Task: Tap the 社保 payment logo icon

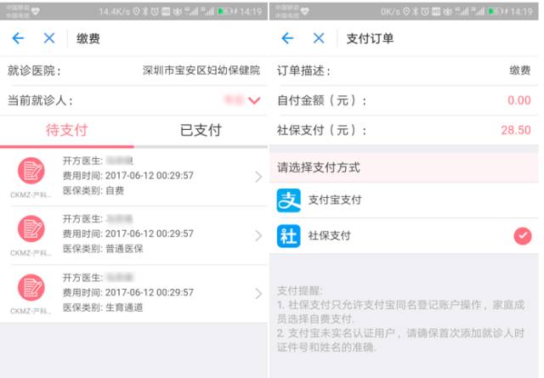Action: click(x=289, y=235)
